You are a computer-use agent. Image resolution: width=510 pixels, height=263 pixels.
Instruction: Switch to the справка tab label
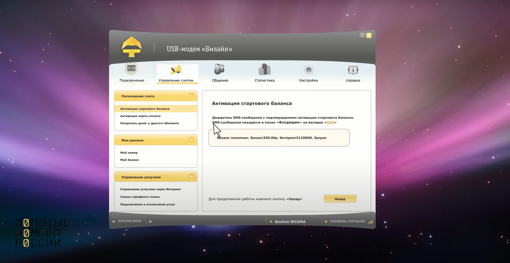pyautogui.click(x=353, y=81)
